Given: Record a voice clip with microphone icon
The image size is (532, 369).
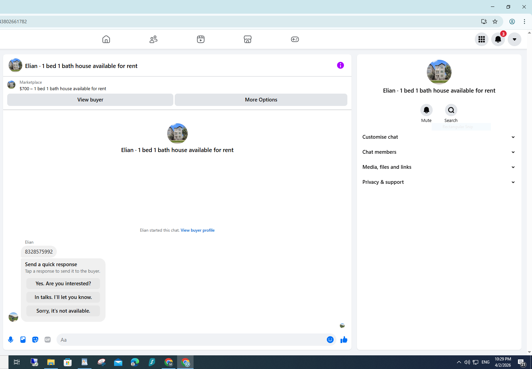Looking at the screenshot, I should coord(11,340).
